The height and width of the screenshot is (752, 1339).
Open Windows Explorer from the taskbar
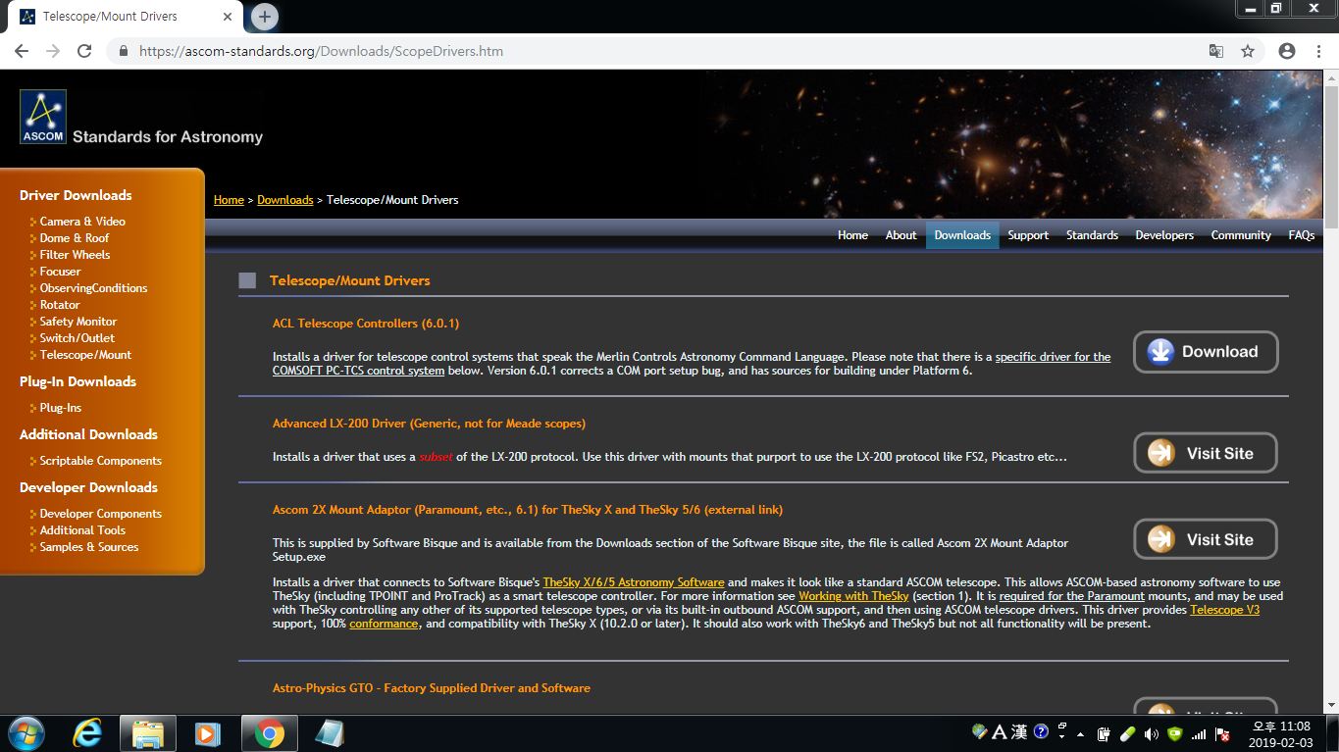pos(148,733)
